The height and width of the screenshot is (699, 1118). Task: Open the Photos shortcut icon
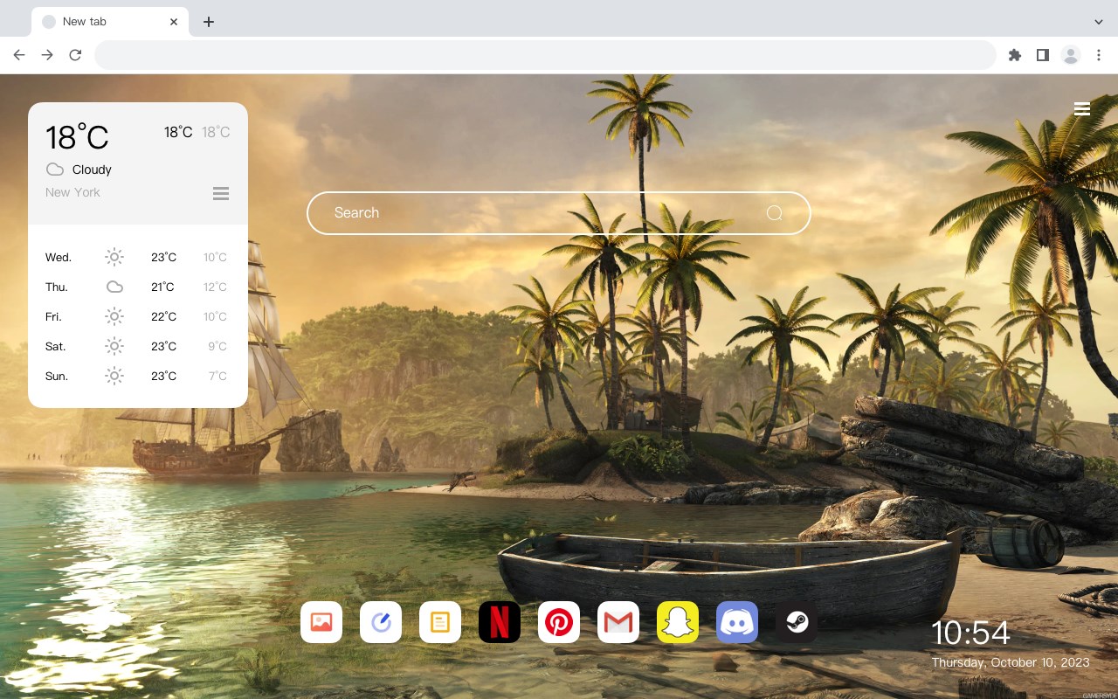pyautogui.click(x=321, y=622)
